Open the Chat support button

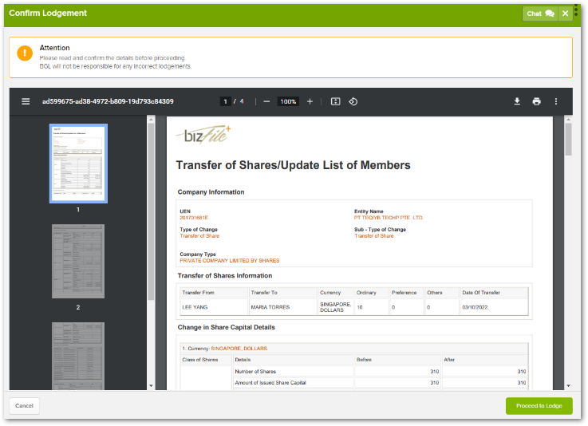point(540,14)
